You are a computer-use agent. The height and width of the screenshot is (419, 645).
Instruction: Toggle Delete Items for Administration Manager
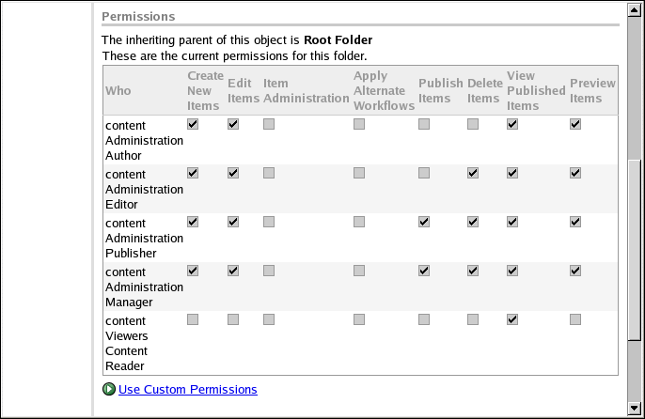[x=473, y=271]
